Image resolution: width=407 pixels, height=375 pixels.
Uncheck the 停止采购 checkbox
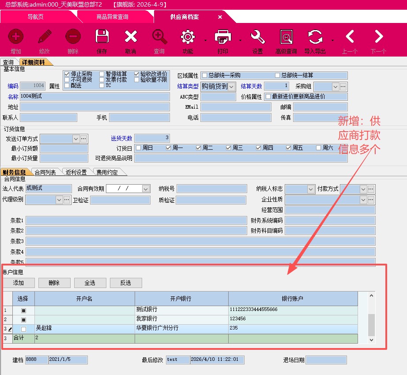pos(67,74)
